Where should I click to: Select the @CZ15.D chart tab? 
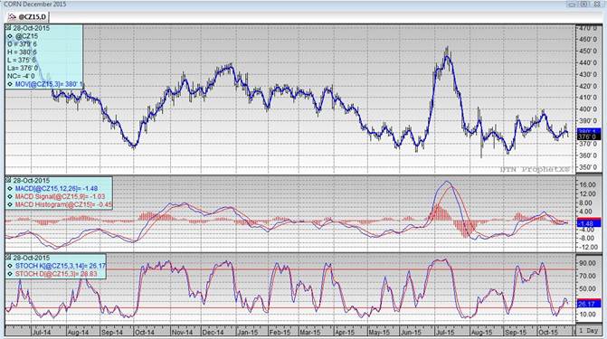pos(27,17)
